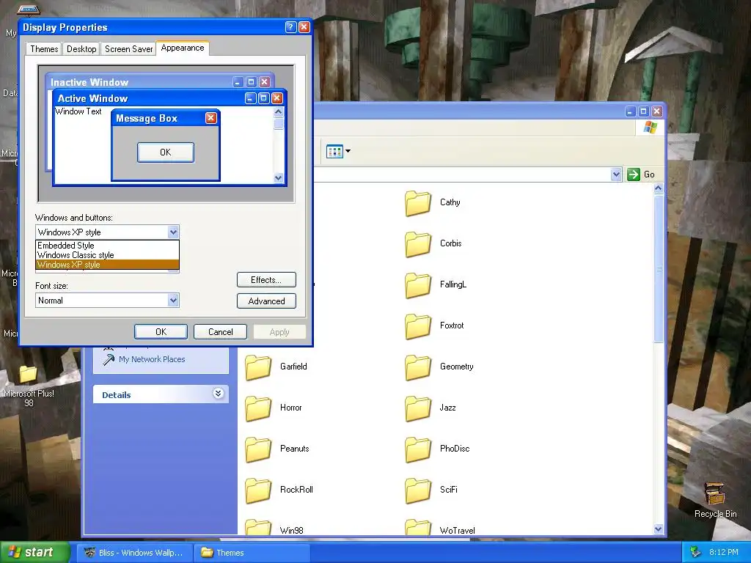751x563 pixels.
Task: Select the Peanuts folder icon
Action: 258,449
